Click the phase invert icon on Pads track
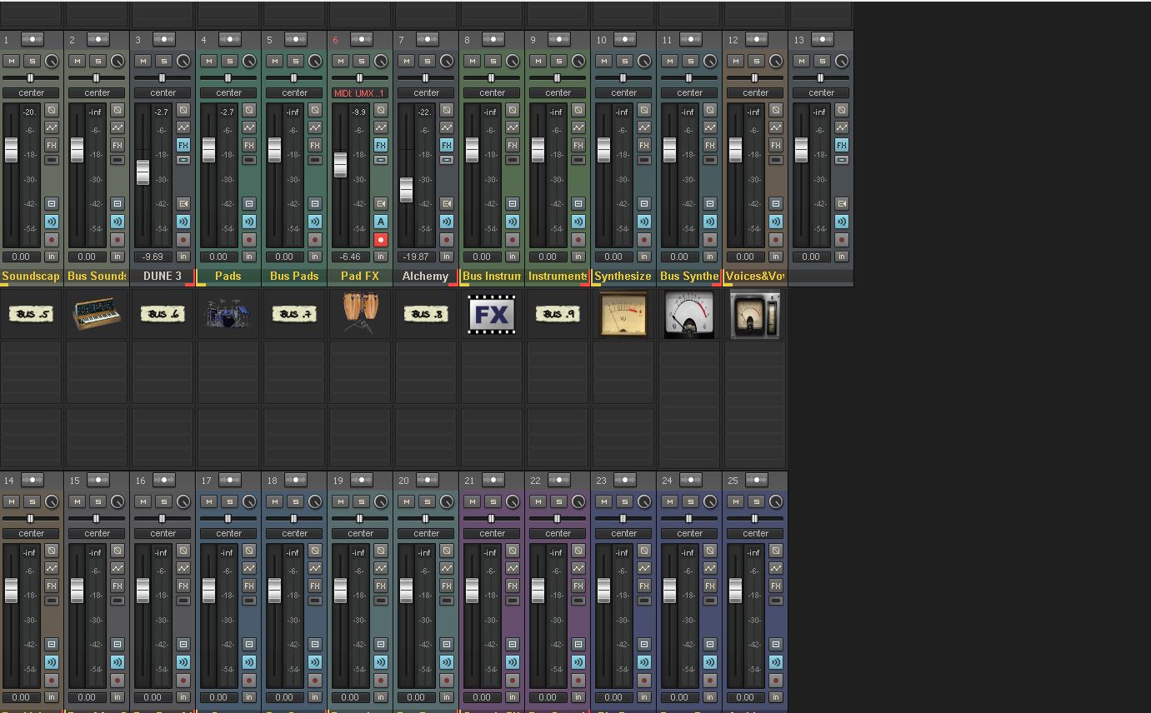 pos(249,110)
